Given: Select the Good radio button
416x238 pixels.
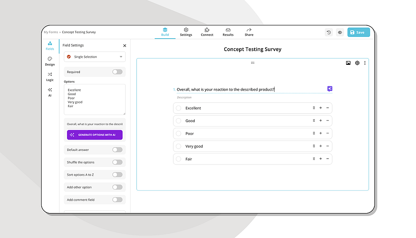Looking at the screenshot, I should tap(178, 121).
